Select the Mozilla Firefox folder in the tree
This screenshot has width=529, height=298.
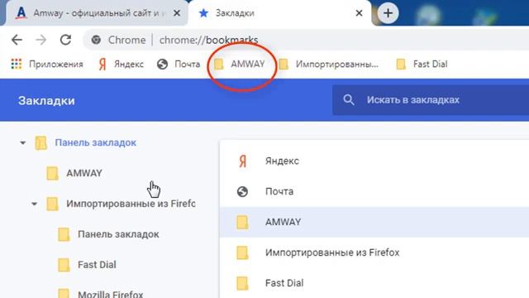tap(110, 295)
